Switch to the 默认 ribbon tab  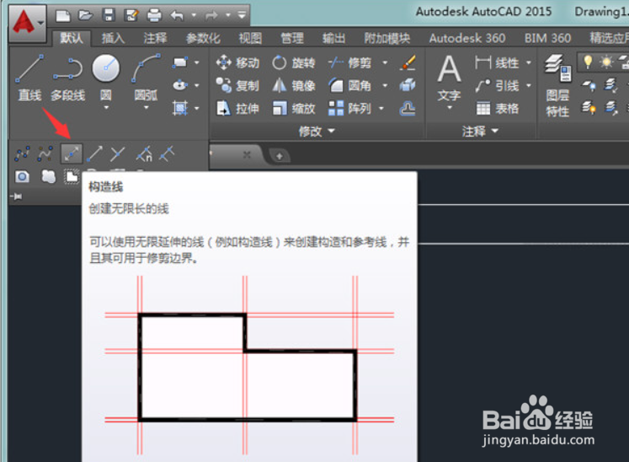pyautogui.click(x=72, y=38)
